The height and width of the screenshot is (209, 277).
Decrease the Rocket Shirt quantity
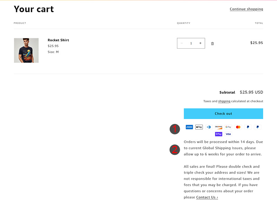[181, 43]
